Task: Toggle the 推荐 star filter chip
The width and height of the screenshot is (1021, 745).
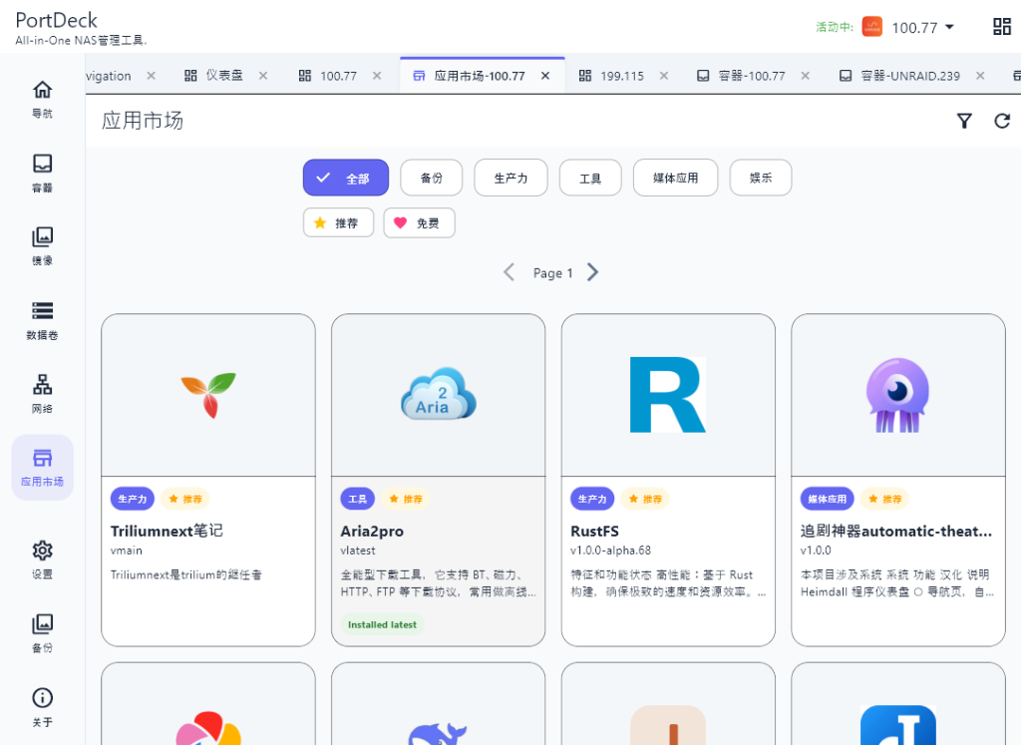Action: click(339, 222)
